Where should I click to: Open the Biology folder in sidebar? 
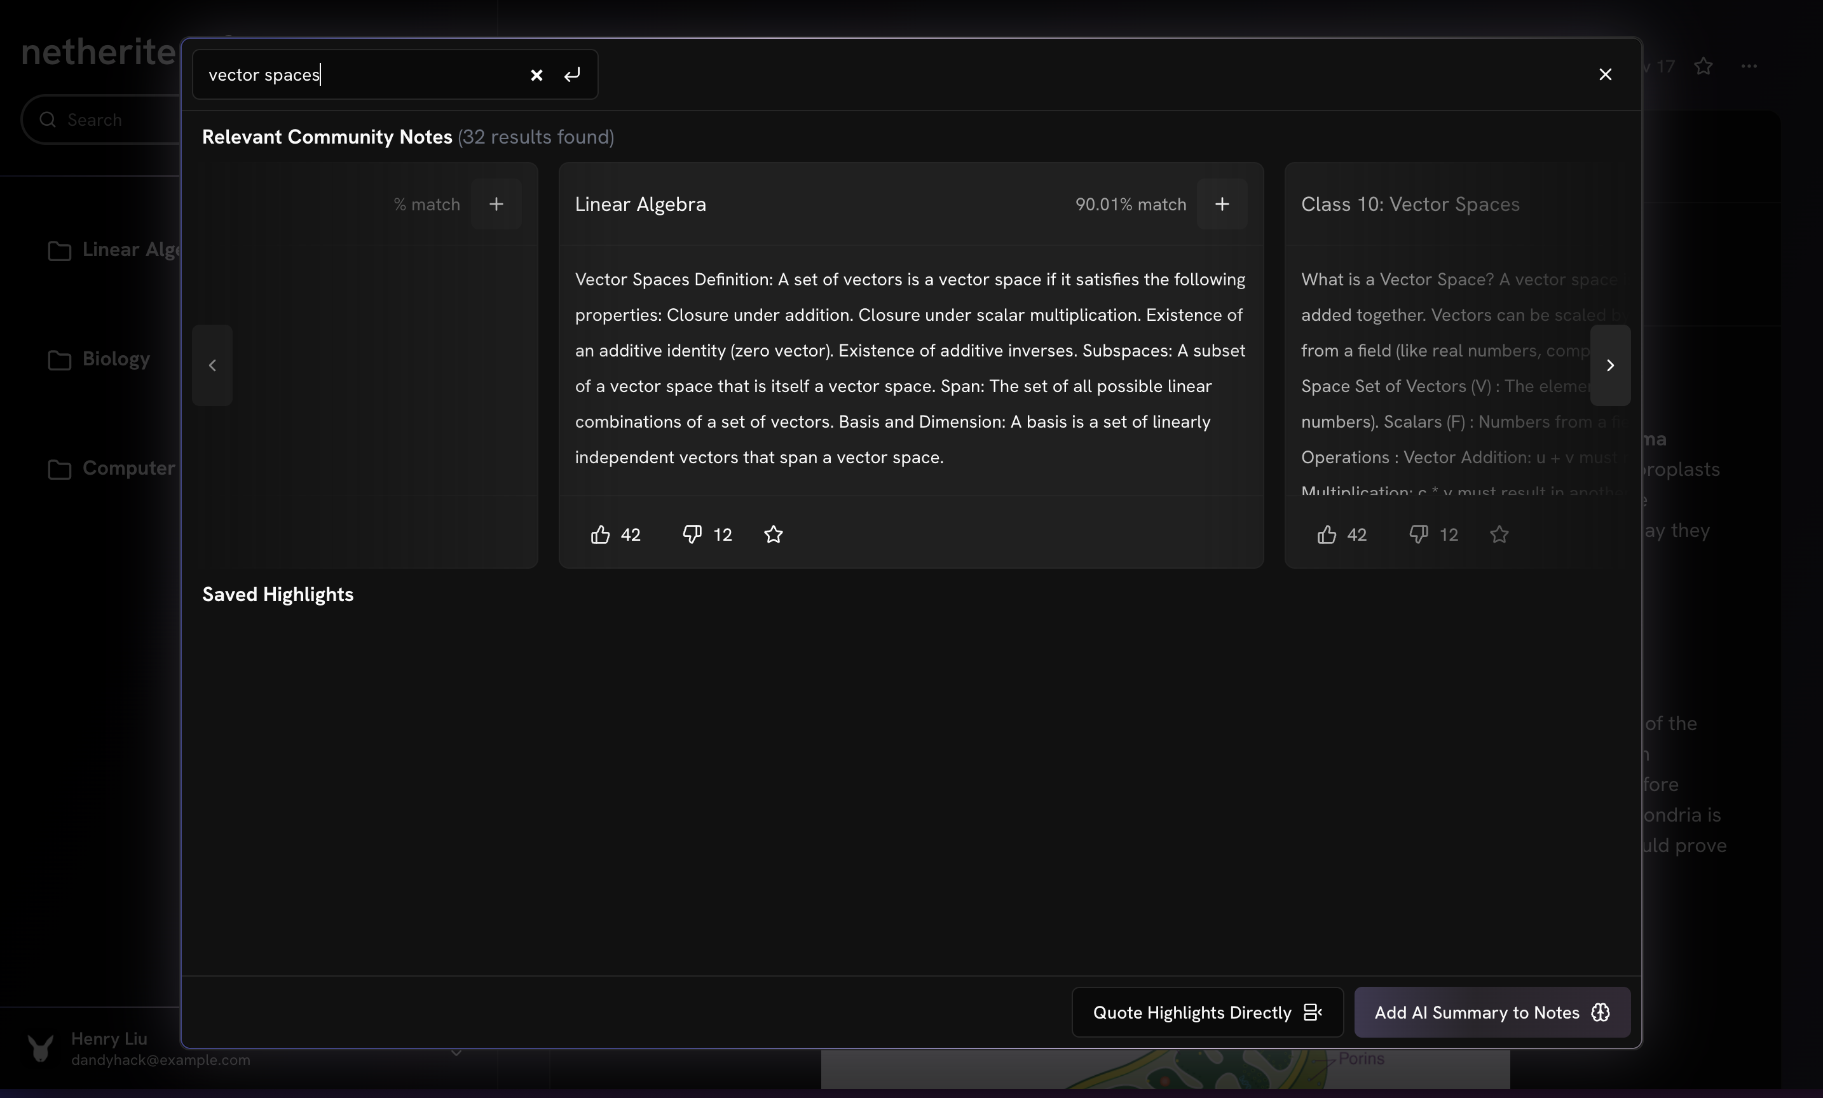(x=116, y=360)
